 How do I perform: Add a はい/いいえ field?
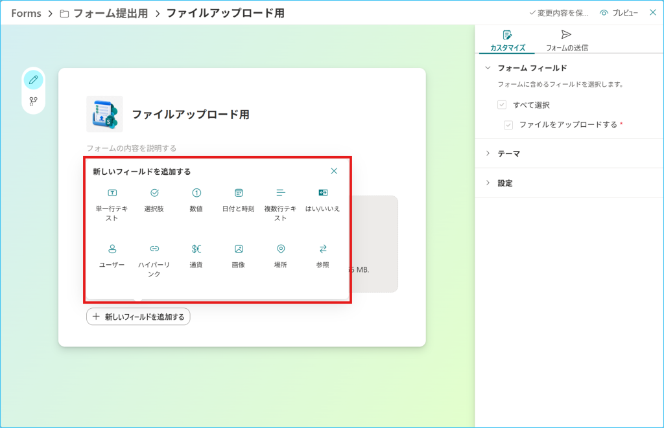coord(323,201)
